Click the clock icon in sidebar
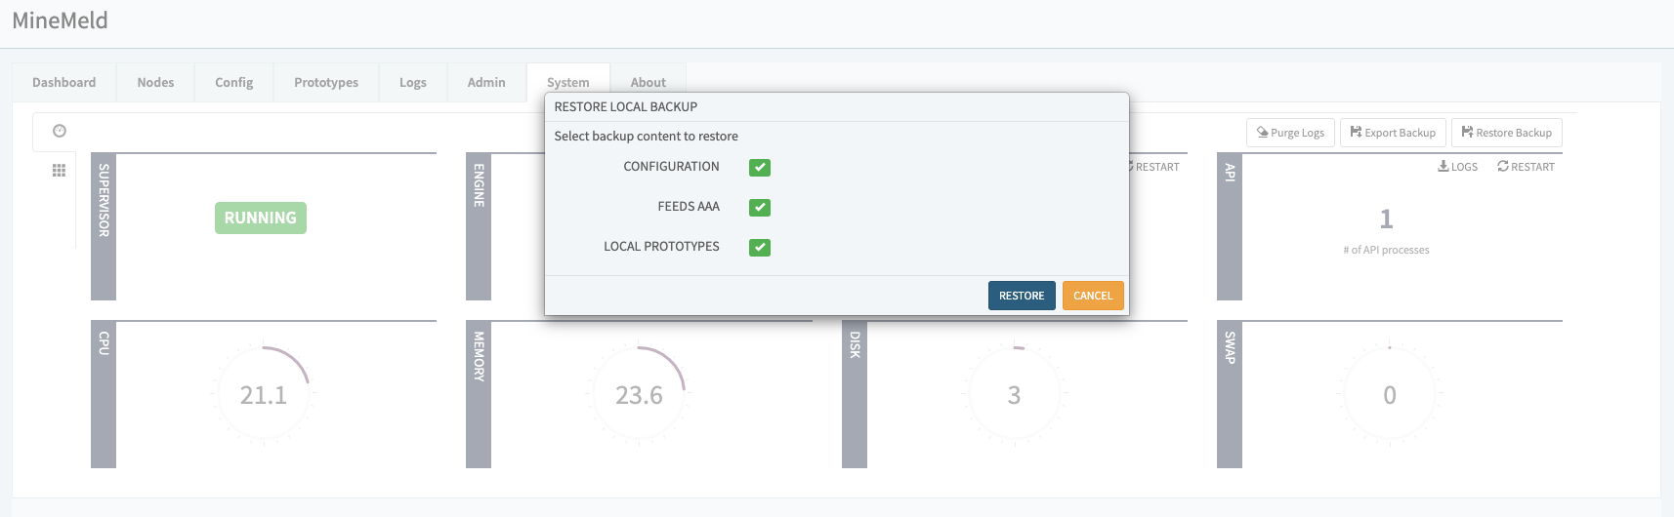 60,131
